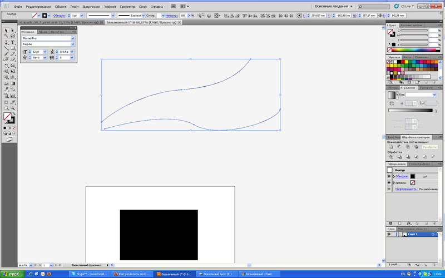
Task: Open the Объект menu
Action: point(60,7)
